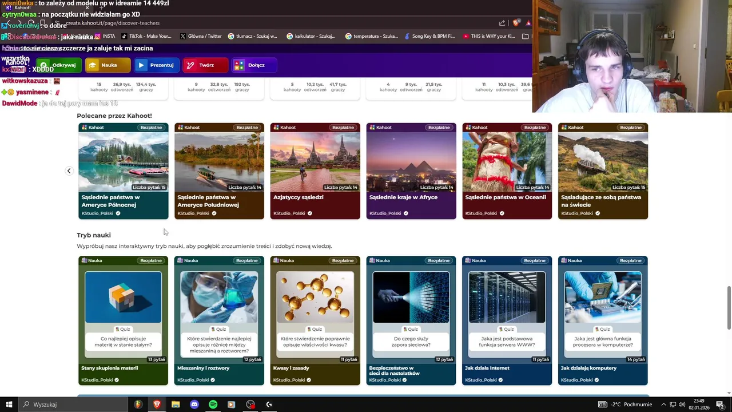The image size is (732, 412).
Task: Open Sąsiednie państwa w Oceanii title
Action: click(506, 197)
